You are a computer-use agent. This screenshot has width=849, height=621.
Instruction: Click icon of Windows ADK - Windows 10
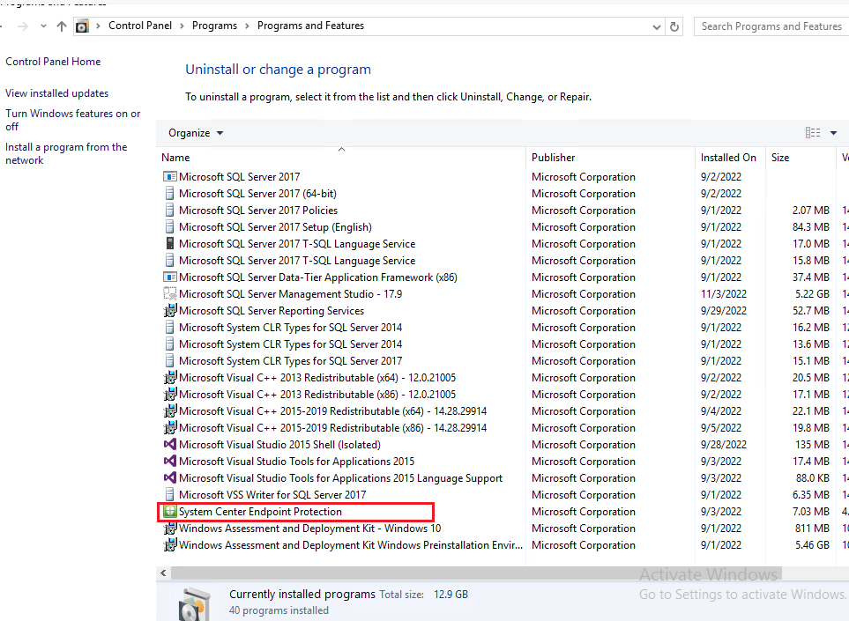169,528
